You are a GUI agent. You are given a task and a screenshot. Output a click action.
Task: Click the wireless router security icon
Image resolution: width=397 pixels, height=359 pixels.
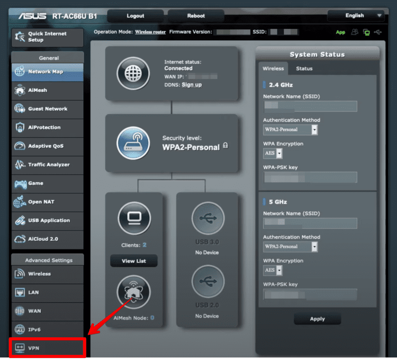[133, 143]
